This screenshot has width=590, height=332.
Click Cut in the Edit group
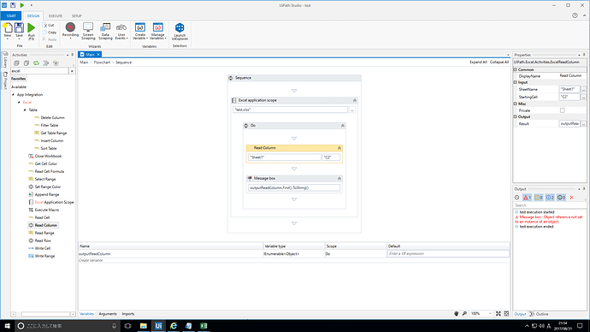click(x=49, y=25)
